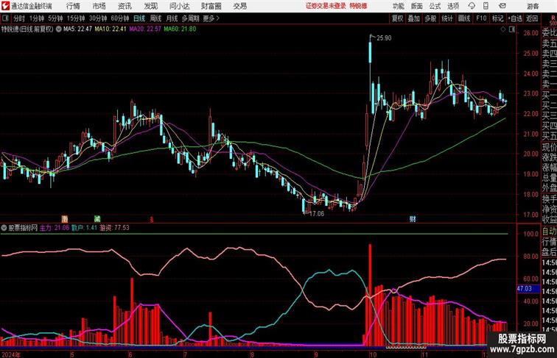This screenshot has width=557, height=358.
Task: Open the 市场 menu
Action: [99, 6]
